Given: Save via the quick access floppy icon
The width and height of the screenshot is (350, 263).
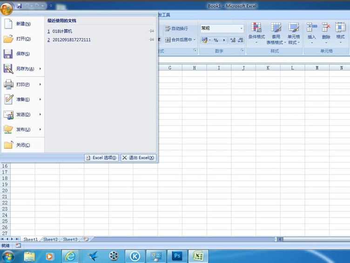Looking at the screenshot, I should 20,6.
